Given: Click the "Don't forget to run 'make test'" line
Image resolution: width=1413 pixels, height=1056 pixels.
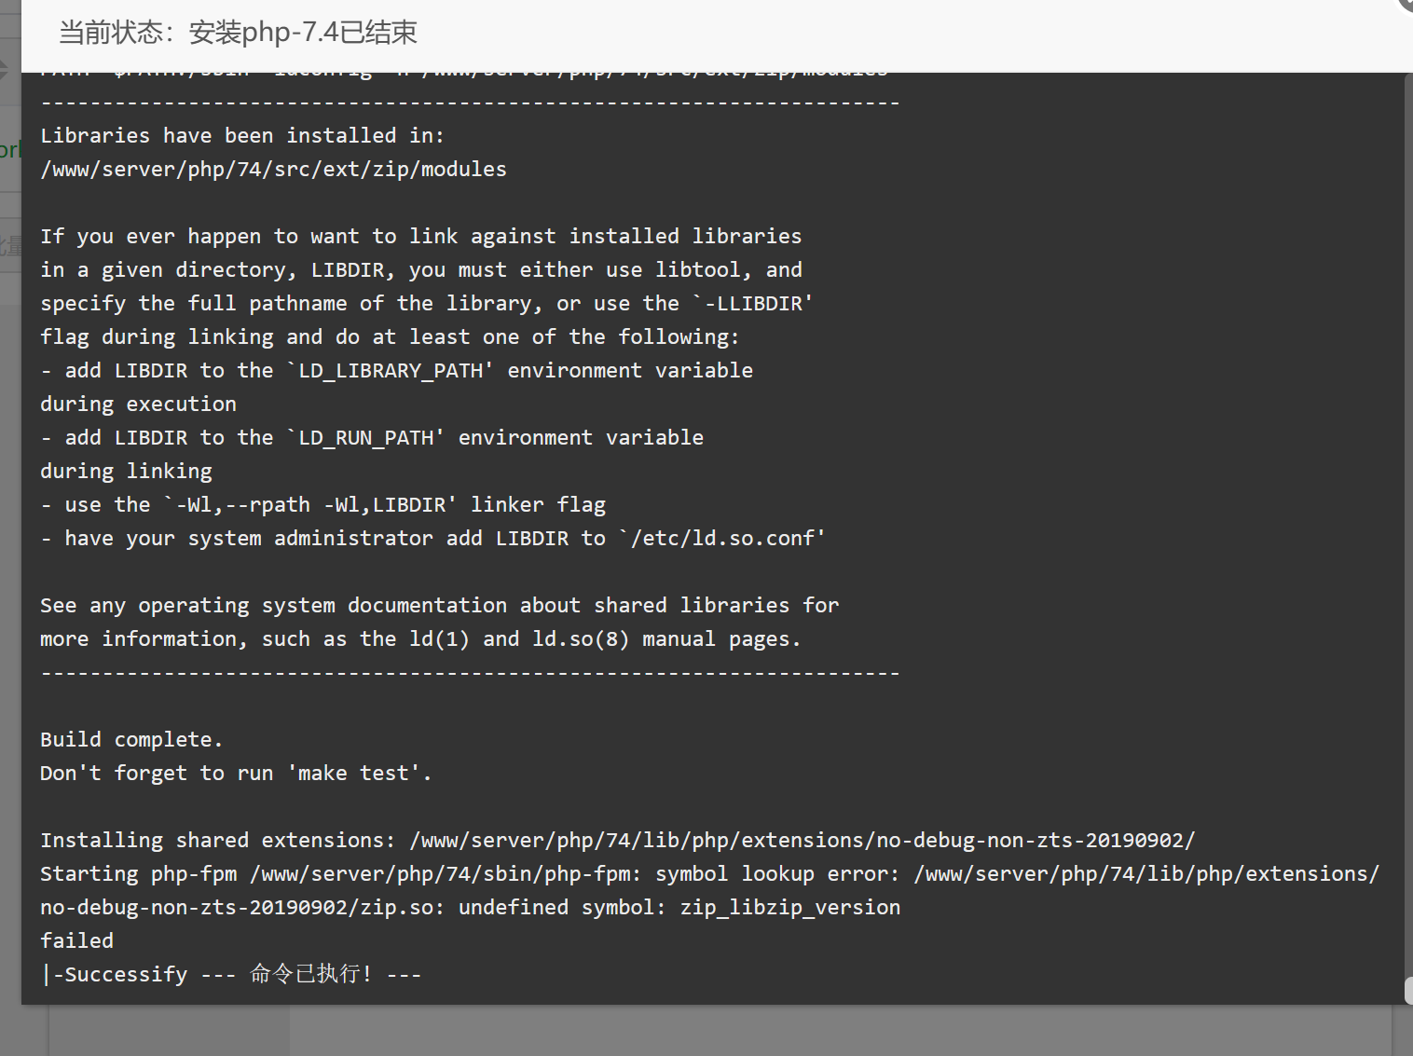Looking at the screenshot, I should click(x=236, y=774).
